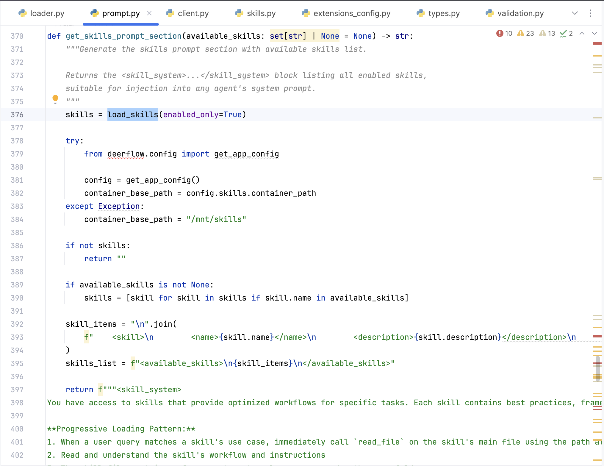Click the light bulb quick-fix icon

point(55,99)
